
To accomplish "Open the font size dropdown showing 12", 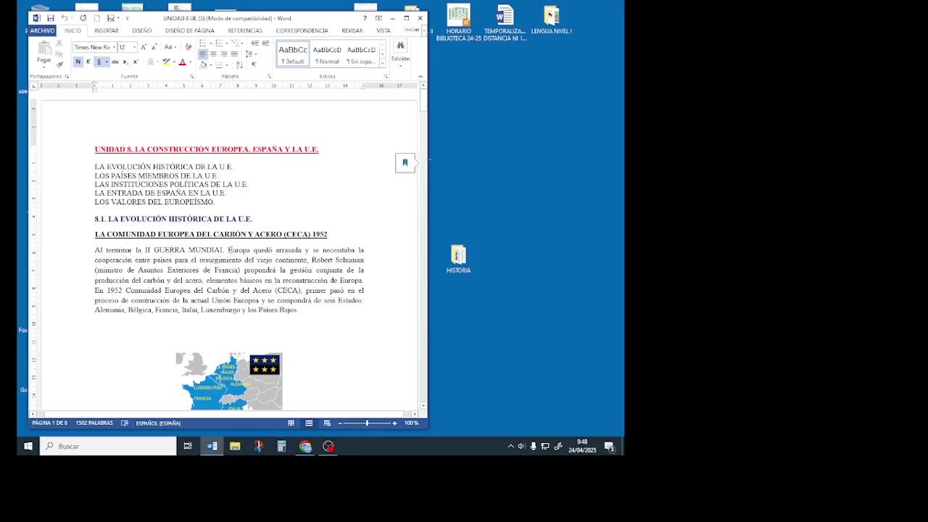I will point(134,47).
